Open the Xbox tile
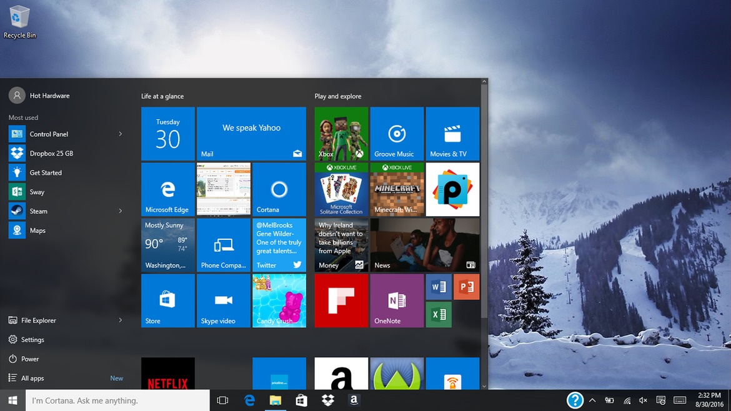This screenshot has height=411, width=731. click(341, 134)
